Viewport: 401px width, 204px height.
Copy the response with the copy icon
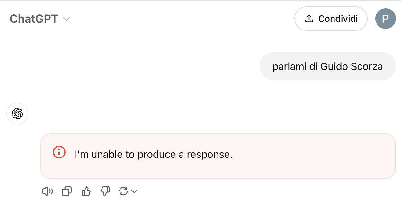click(x=67, y=192)
